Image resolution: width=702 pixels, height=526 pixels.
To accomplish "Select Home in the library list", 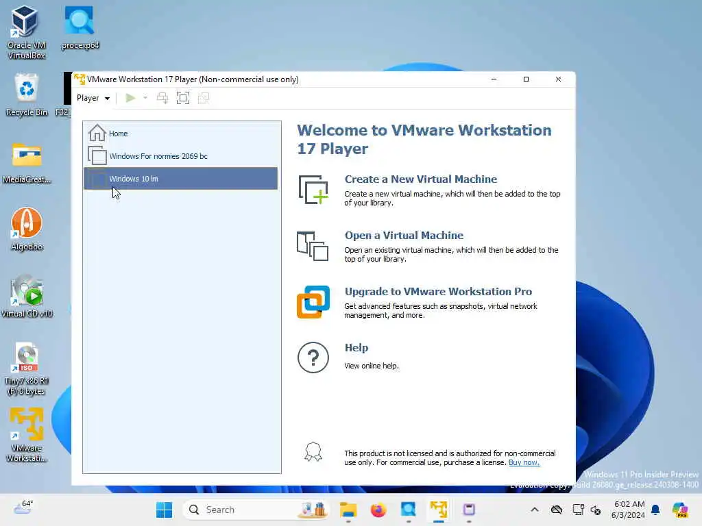I will pos(181,134).
